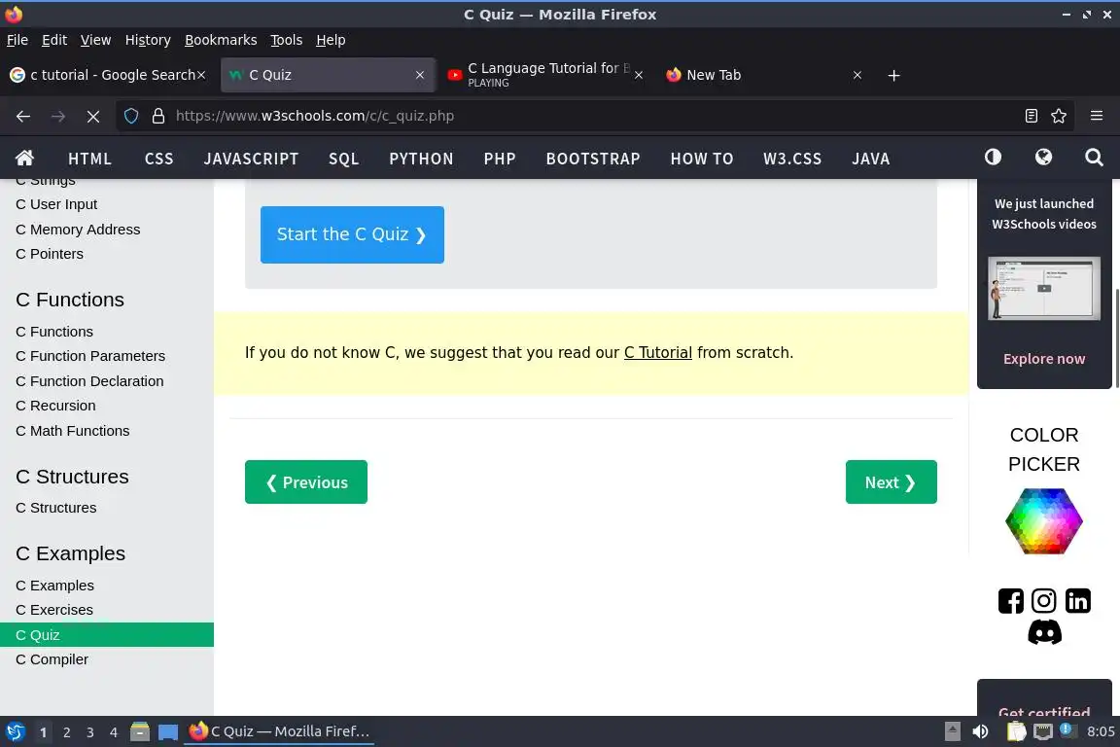The width and height of the screenshot is (1120, 747).
Task: Click Start the C Quiz button
Action: click(x=352, y=234)
